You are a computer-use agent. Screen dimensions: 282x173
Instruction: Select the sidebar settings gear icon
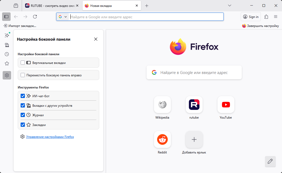pos(7,75)
